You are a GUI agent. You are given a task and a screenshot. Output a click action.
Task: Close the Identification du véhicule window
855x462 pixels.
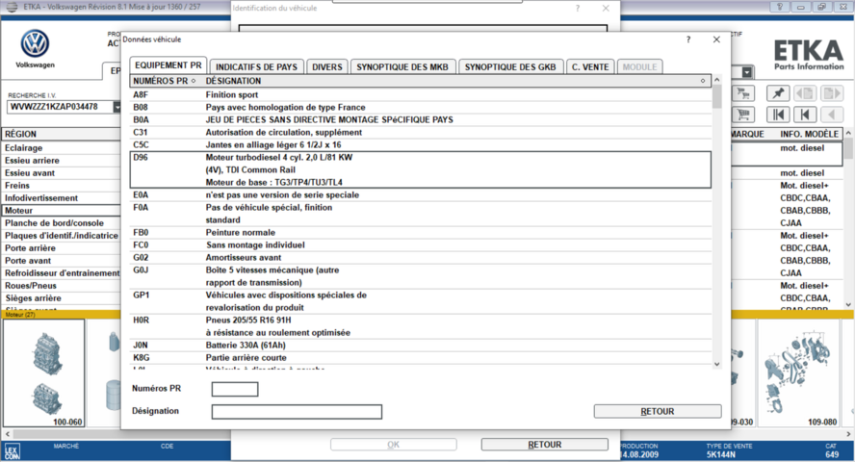[606, 8]
